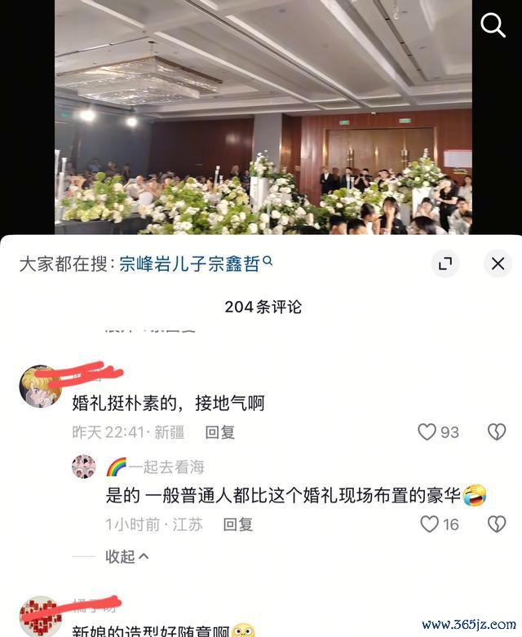The height and width of the screenshot is (637, 522).
Task: Tap the wedding video area
Action: [263, 117]
